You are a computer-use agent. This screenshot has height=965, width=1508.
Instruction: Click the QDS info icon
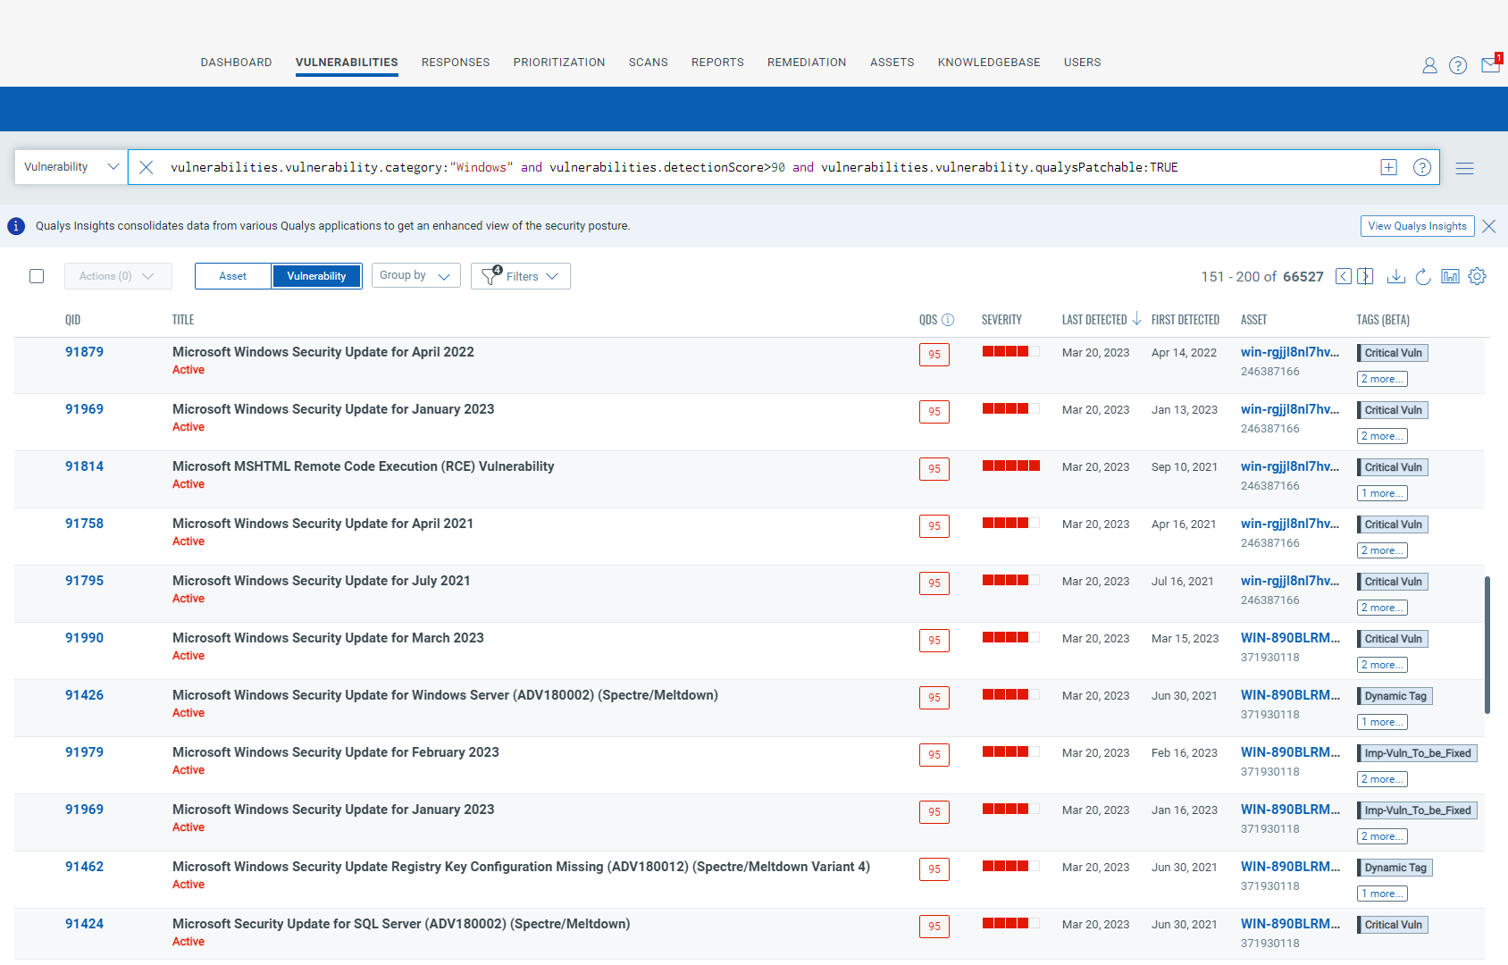tap(948, 320)
